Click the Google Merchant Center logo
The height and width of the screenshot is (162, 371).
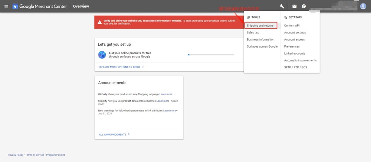(x=40, y=6)
